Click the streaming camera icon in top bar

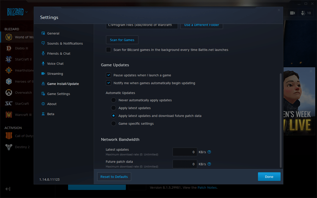tap(292, 13)
